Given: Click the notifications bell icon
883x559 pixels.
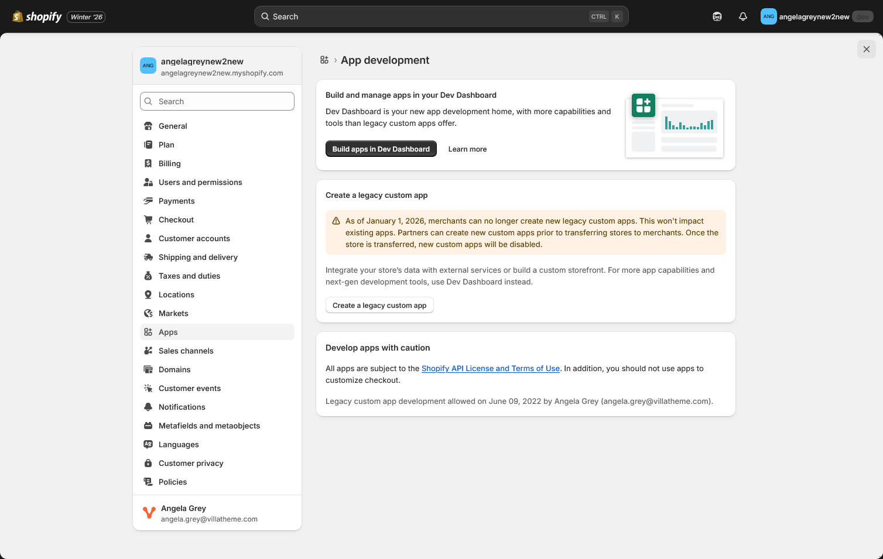Looking at the screenshot, I should click(742, 16).
